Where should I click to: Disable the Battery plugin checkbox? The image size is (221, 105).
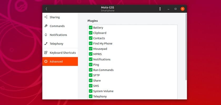pyautogui.click(x=91, y=28)
